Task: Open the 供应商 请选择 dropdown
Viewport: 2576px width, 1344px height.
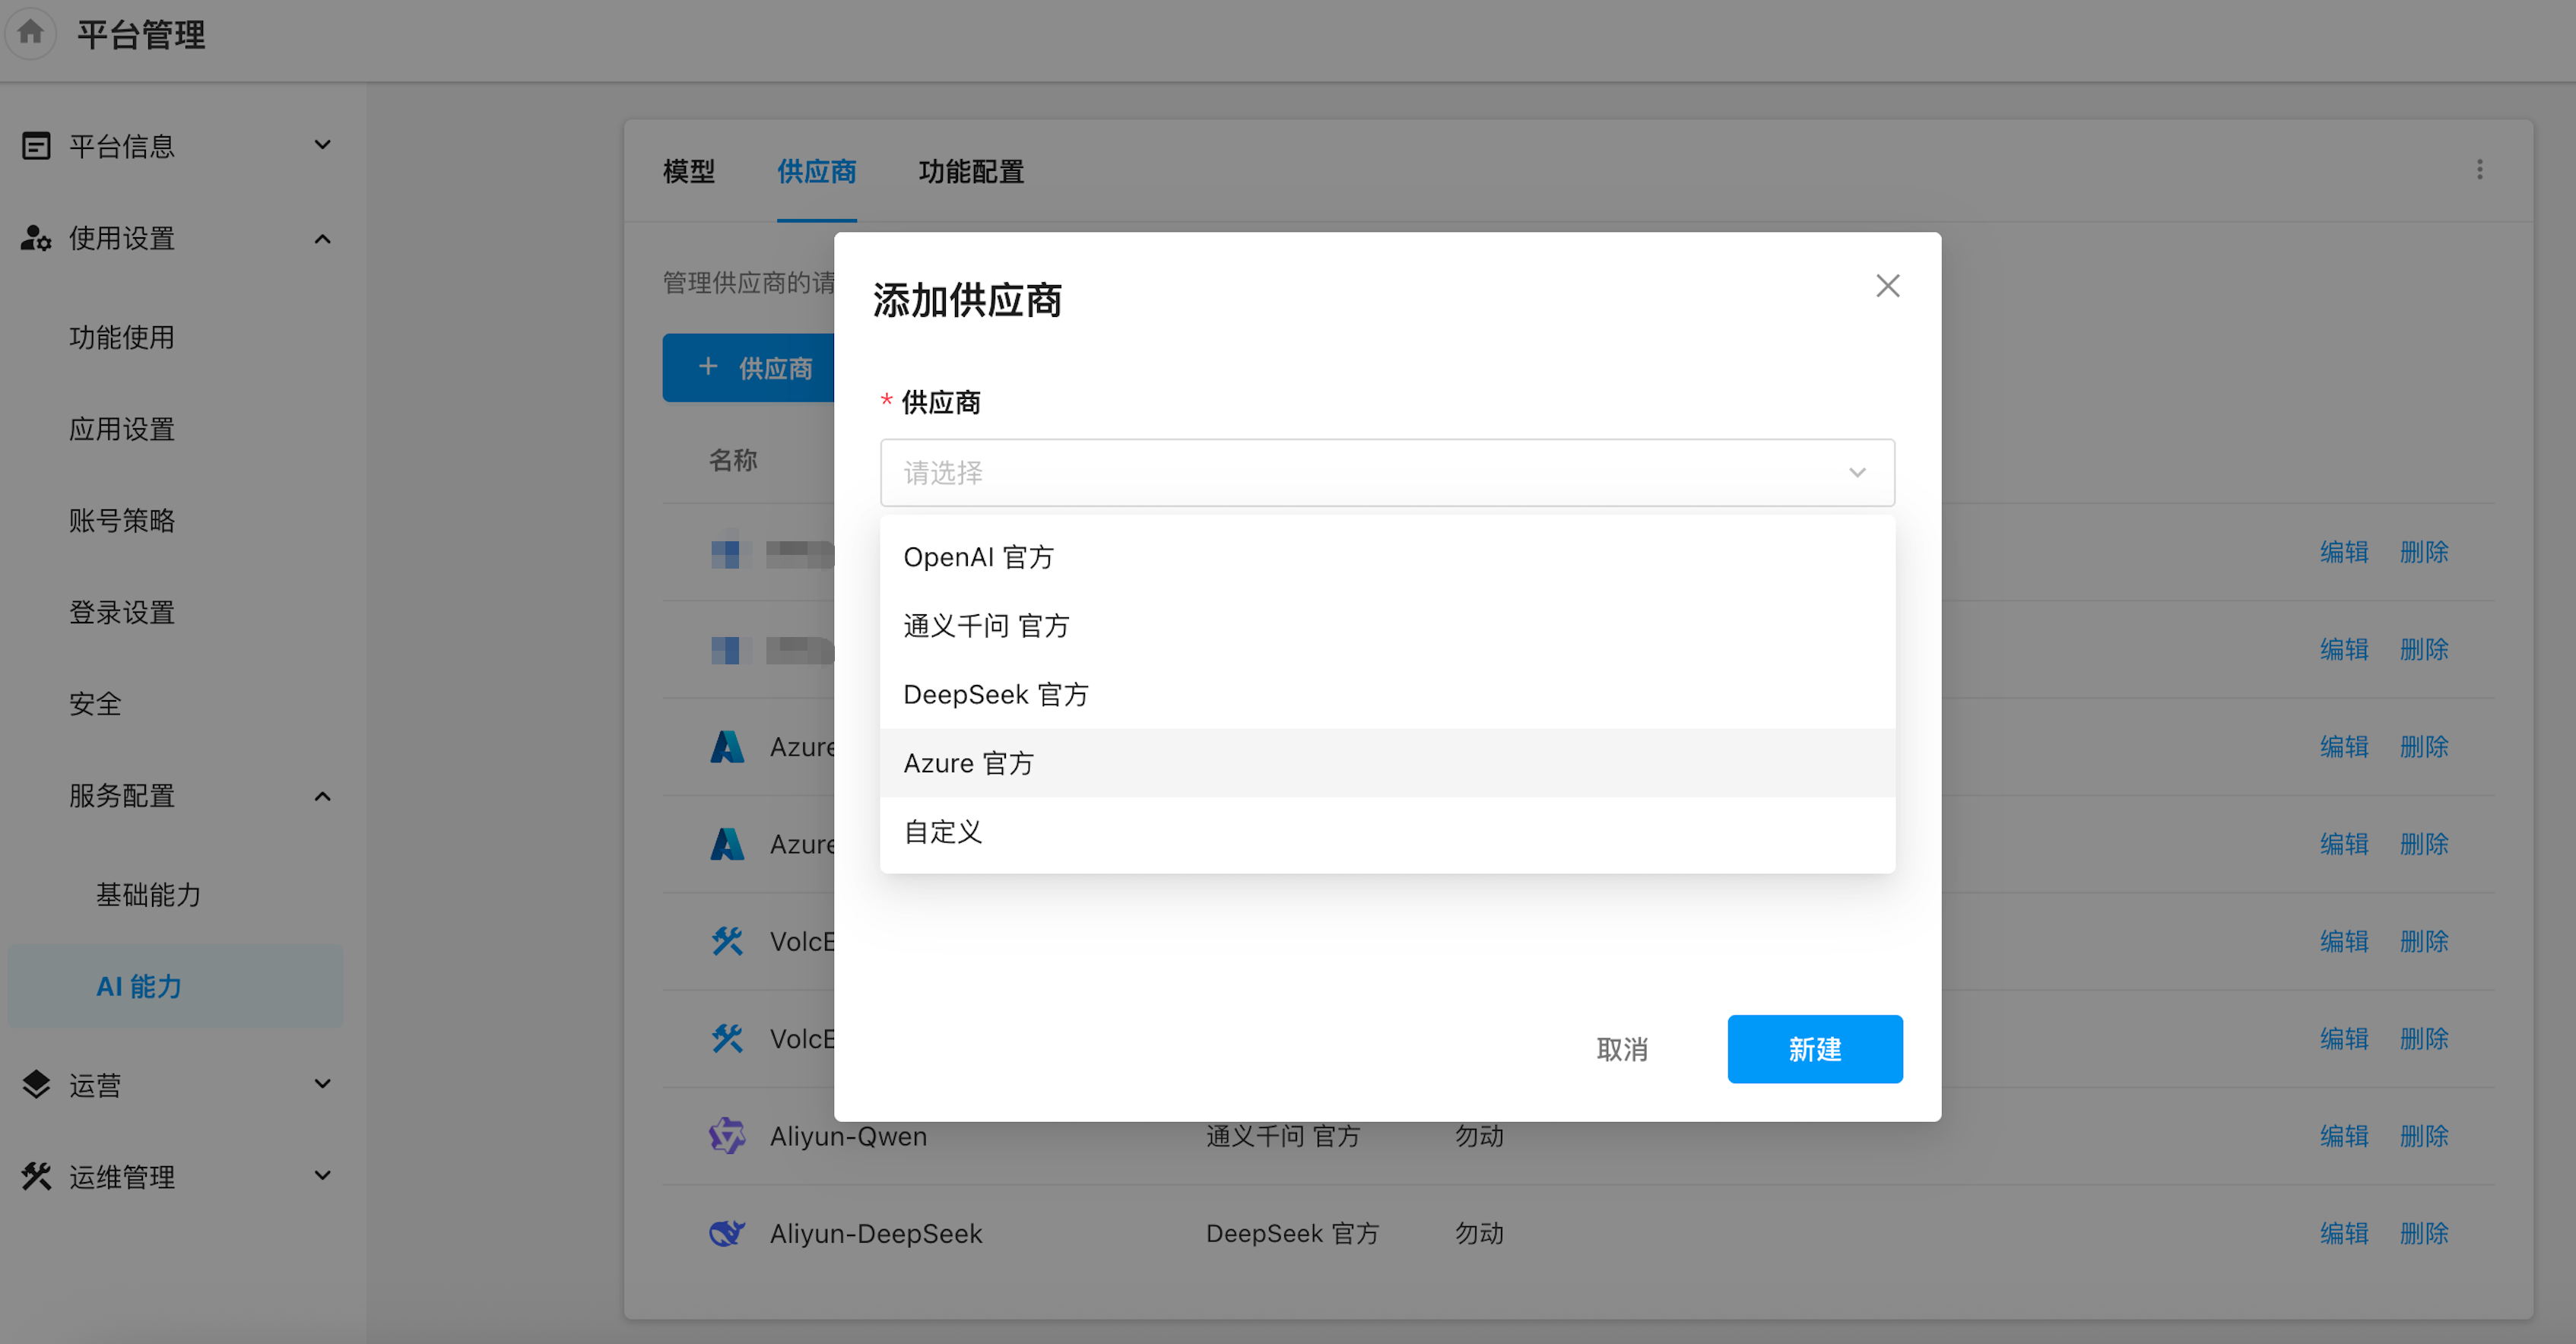Action: click(1386, 473)
